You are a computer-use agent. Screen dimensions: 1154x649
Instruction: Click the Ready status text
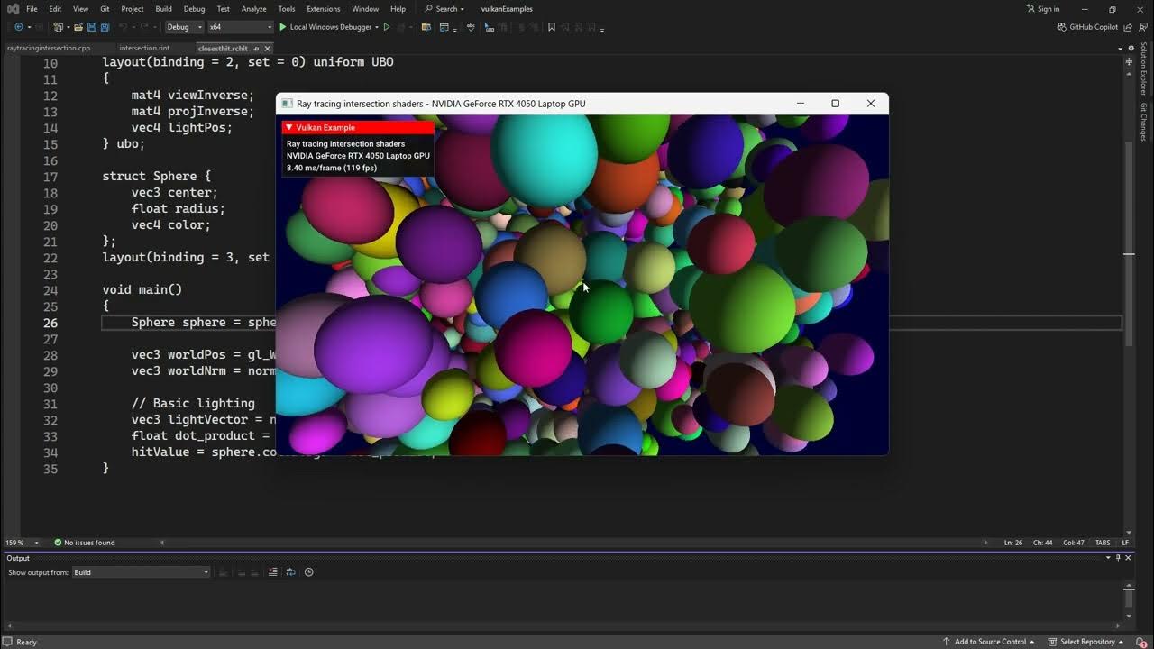(x=27, y=642)
